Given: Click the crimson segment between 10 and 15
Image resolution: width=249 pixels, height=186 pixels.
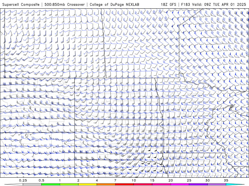Looking at the screenshot, I should click(143, 184).
